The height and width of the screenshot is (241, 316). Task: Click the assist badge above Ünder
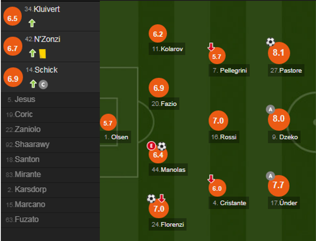pyautogui.click(x=270, y=176)
